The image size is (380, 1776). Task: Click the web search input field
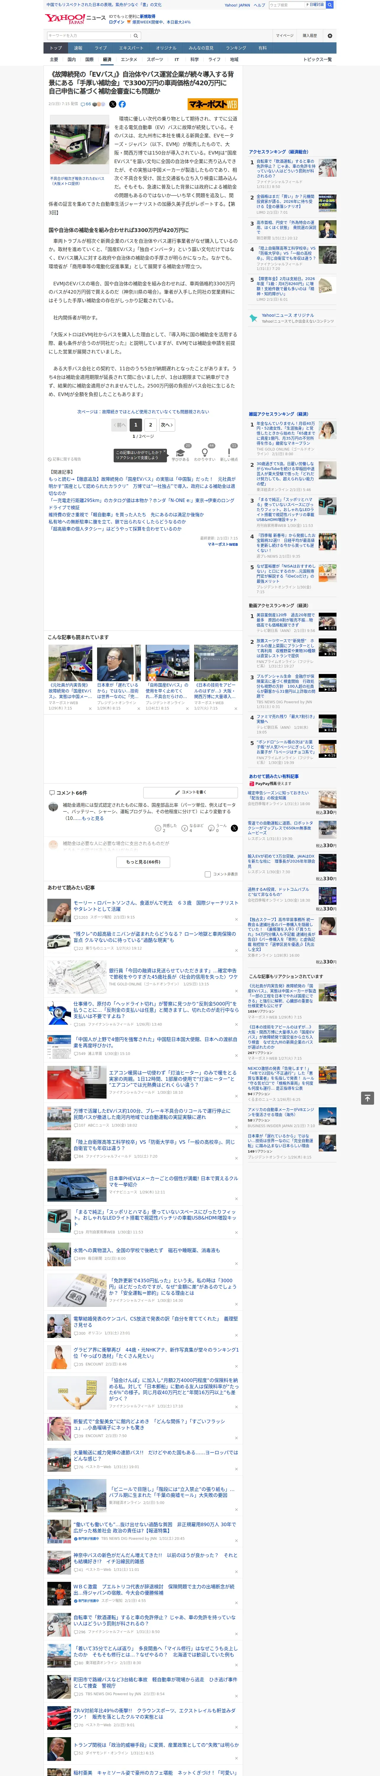(x=286, y=5)
